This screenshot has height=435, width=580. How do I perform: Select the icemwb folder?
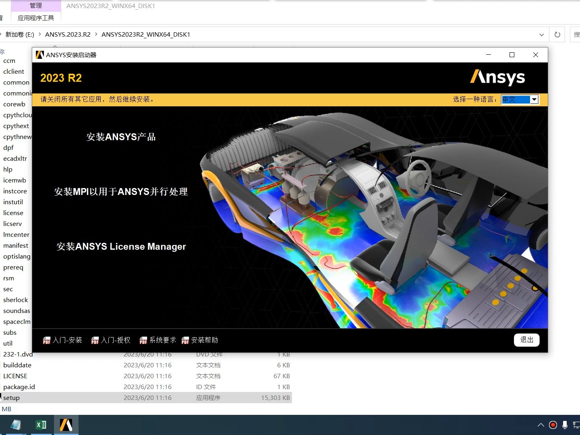(14, 180)
